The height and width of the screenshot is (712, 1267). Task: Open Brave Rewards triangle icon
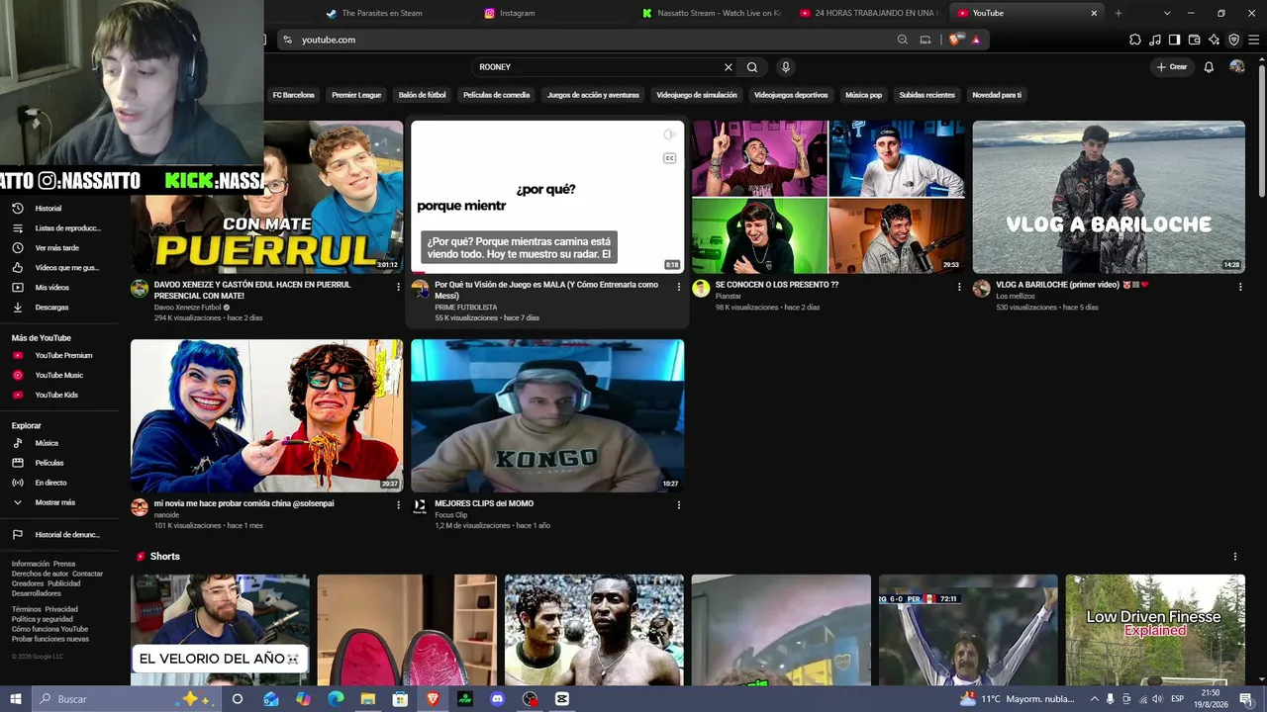pos(976,40)
